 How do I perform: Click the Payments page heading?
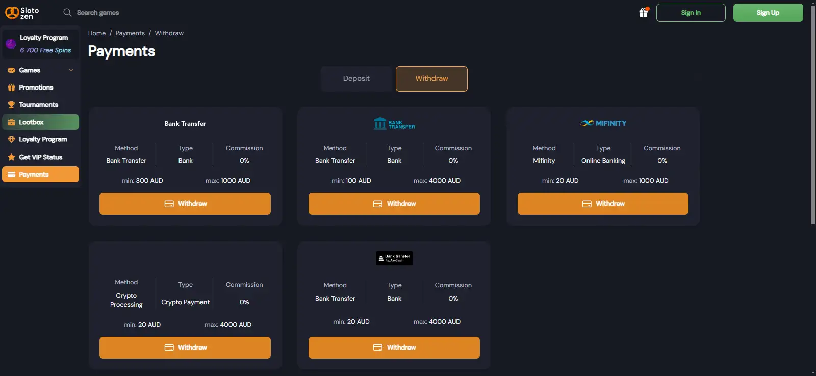click(x=121, y=51)
